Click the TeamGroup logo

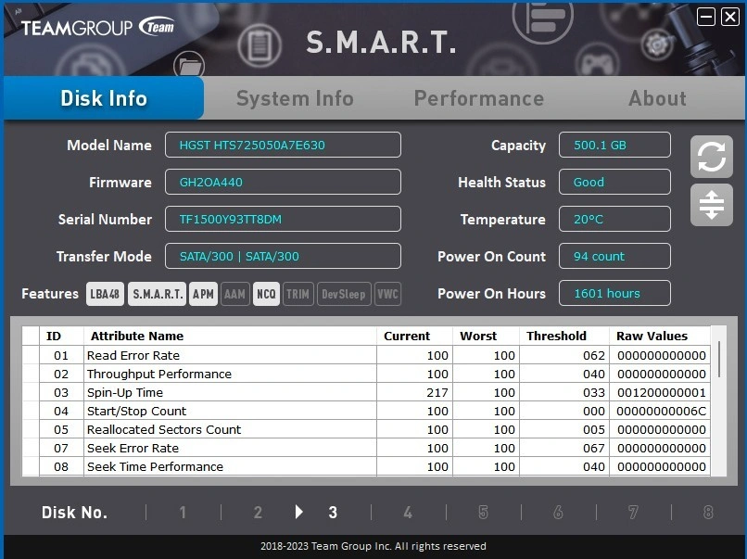point(97,27)
